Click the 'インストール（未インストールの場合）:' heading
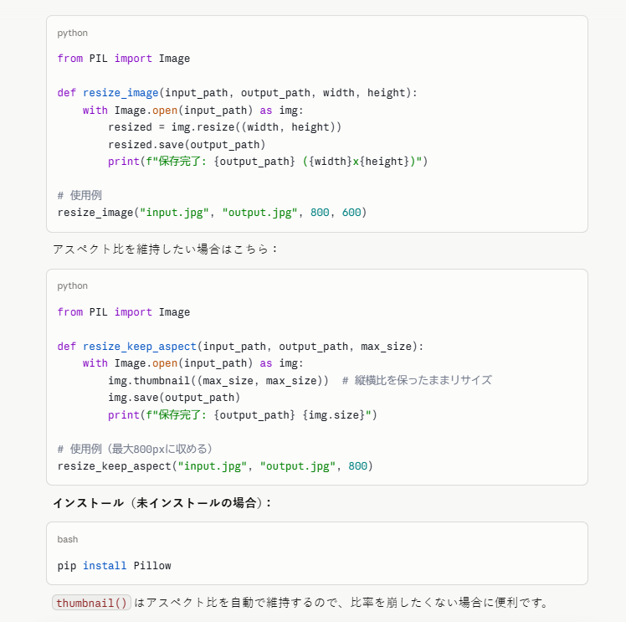Viewport: 626px width, 622px height. click(x=162, y=503)
